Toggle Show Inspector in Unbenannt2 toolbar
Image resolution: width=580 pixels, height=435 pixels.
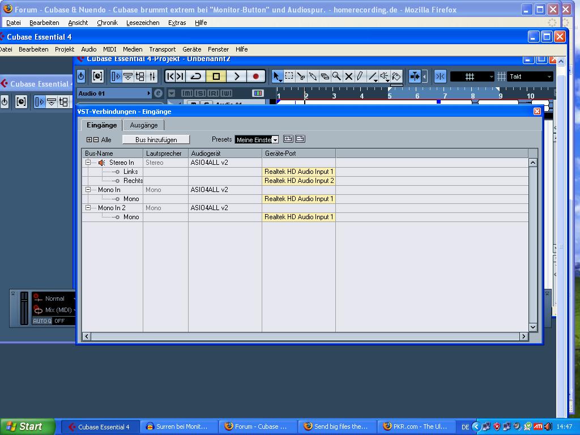pyautogui.click(x=116, y=76)
